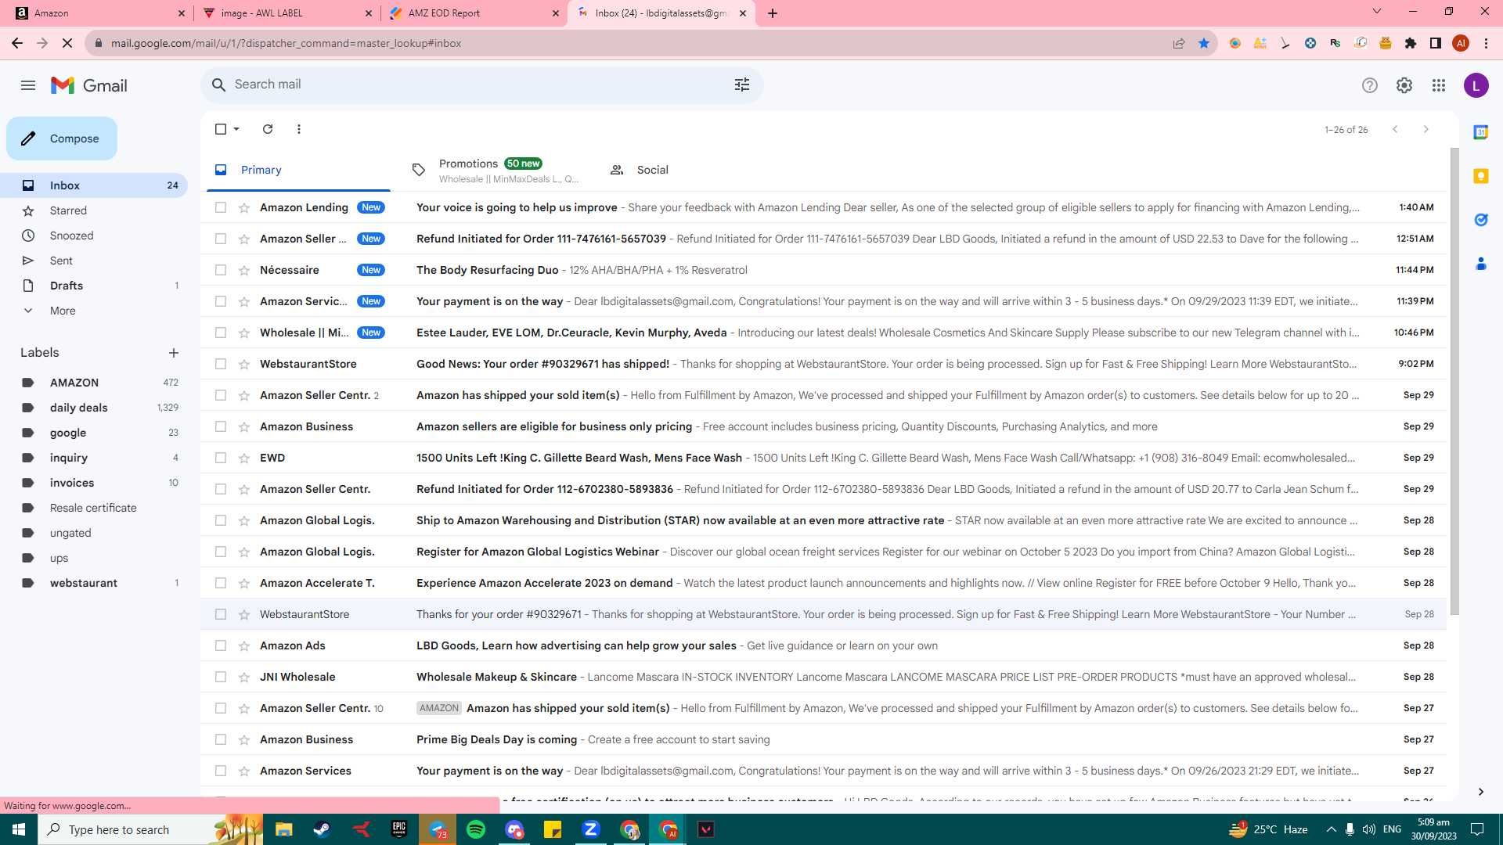The height and width of the screenshot is (845, 1503).
Task: Open Spotify from the taskbar
Action: [476, 829]
